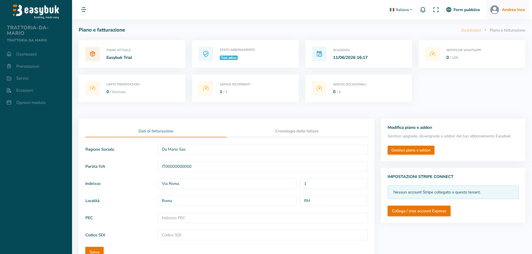Click the easybuk logo
Viewport: 532px width, 254px height.
tap(36, 12)
